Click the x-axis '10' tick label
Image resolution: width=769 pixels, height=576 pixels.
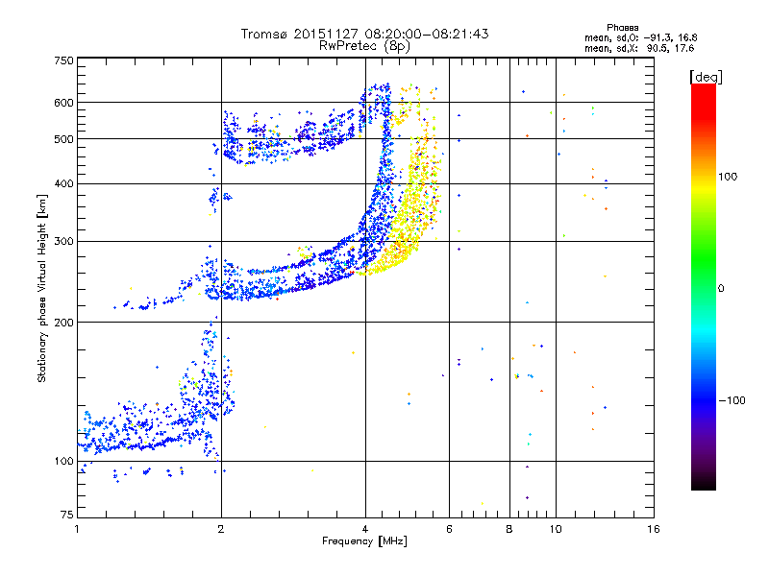click(x=556, y=529)
